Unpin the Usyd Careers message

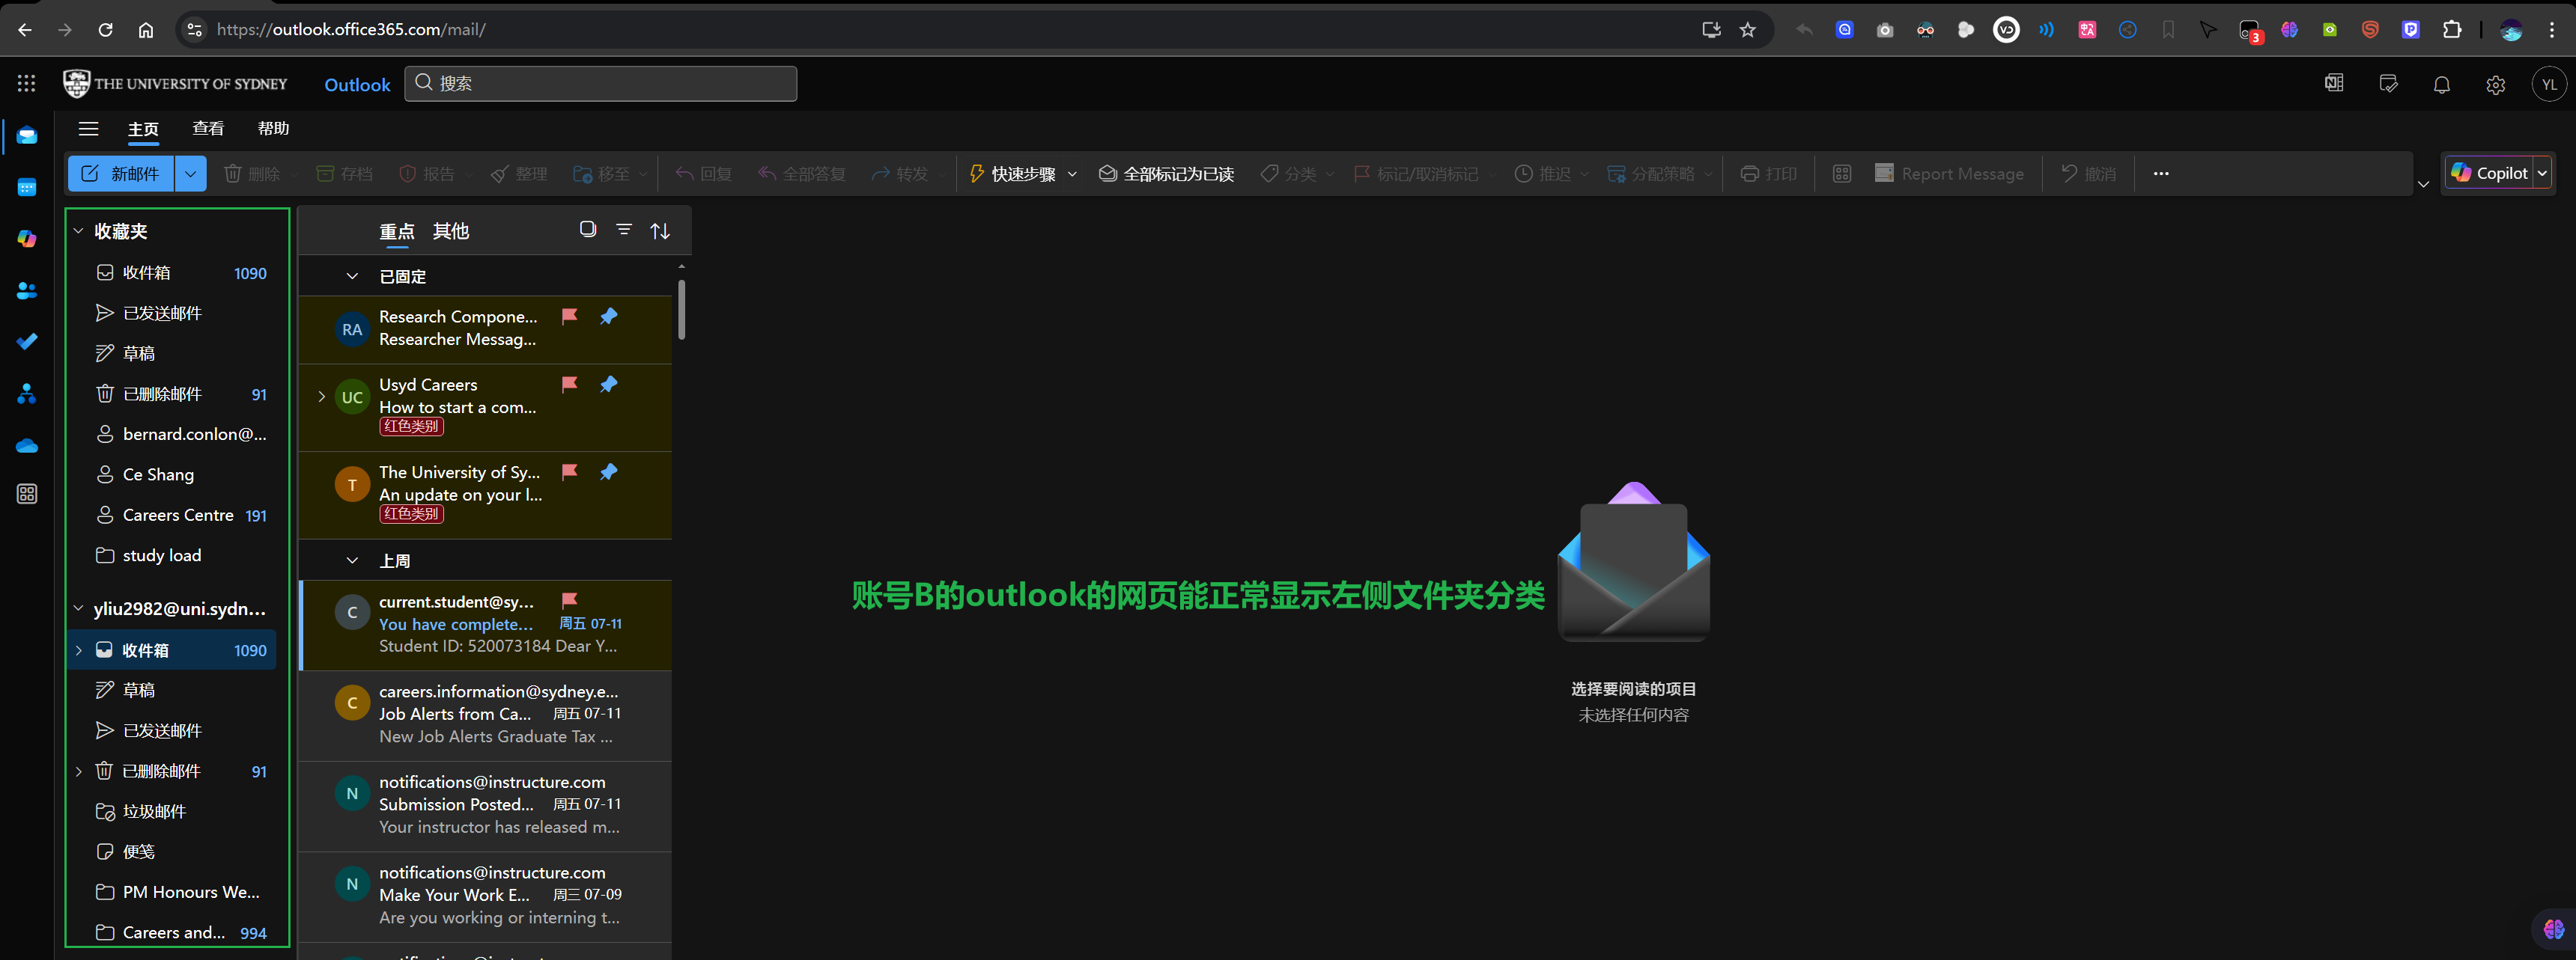(x=608, y=385)
